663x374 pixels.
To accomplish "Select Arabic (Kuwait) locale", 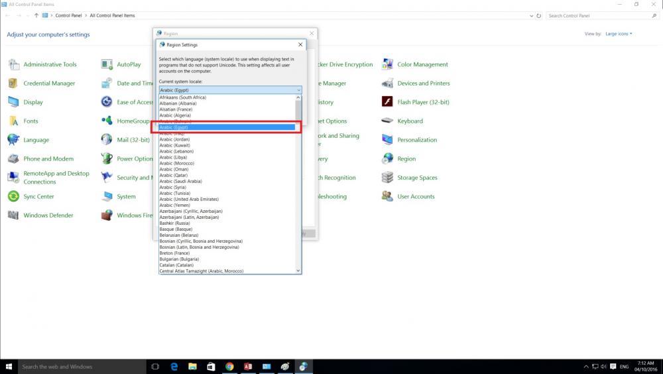I will 227,145.
